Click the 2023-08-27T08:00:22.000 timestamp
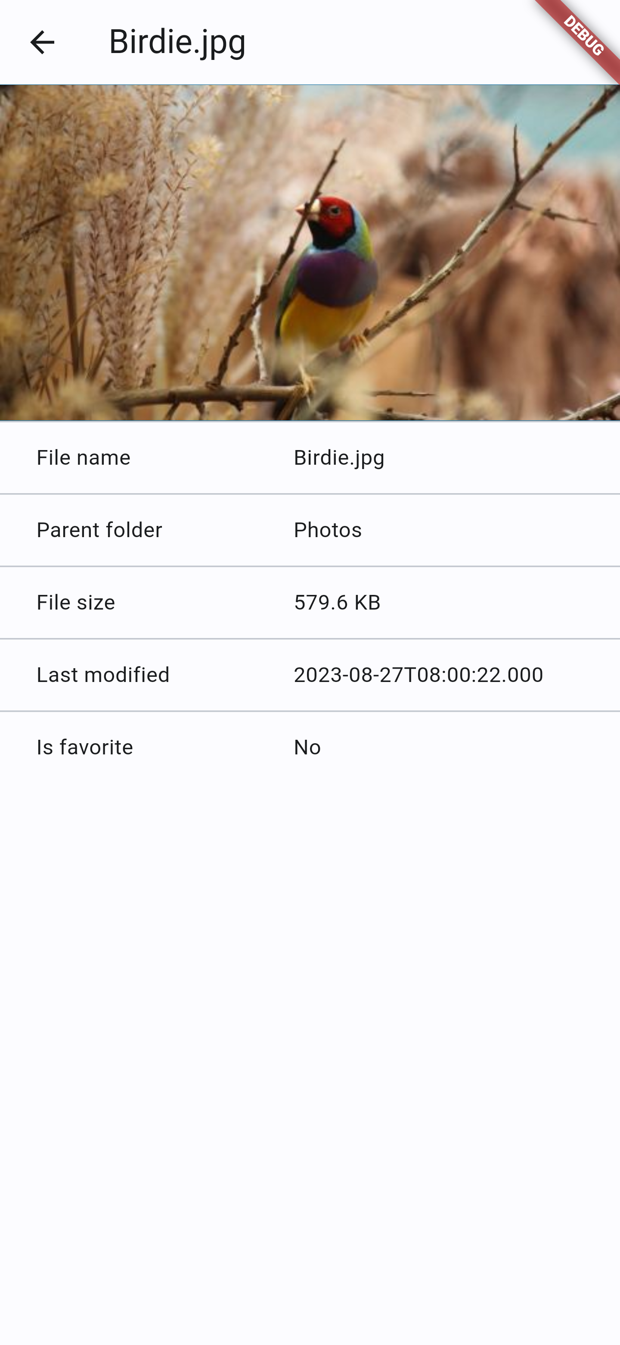 point(419,675)
